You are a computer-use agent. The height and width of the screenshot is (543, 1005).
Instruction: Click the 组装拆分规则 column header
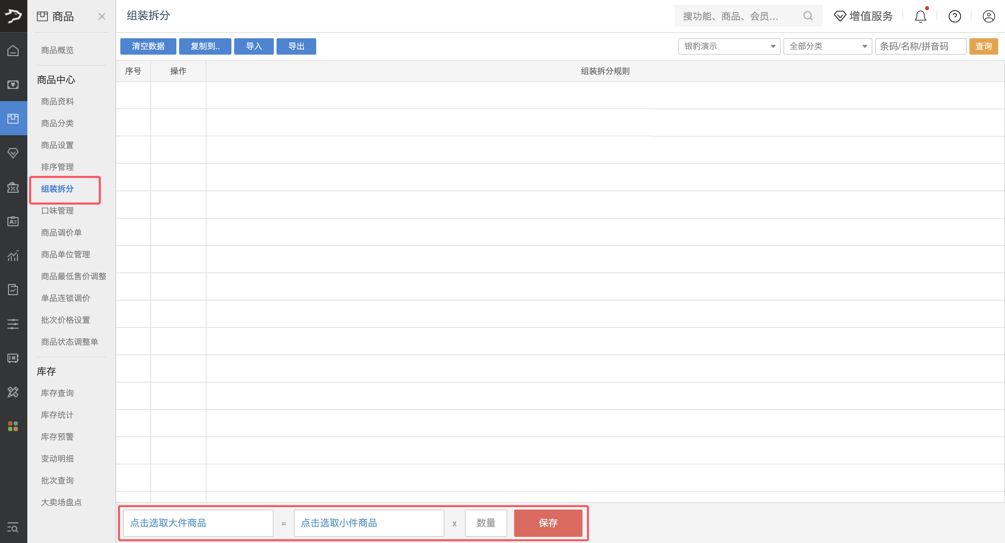coord(605,71)
